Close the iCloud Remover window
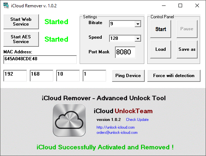This screenshot has width=206, height=156. [x=197, y=5]
